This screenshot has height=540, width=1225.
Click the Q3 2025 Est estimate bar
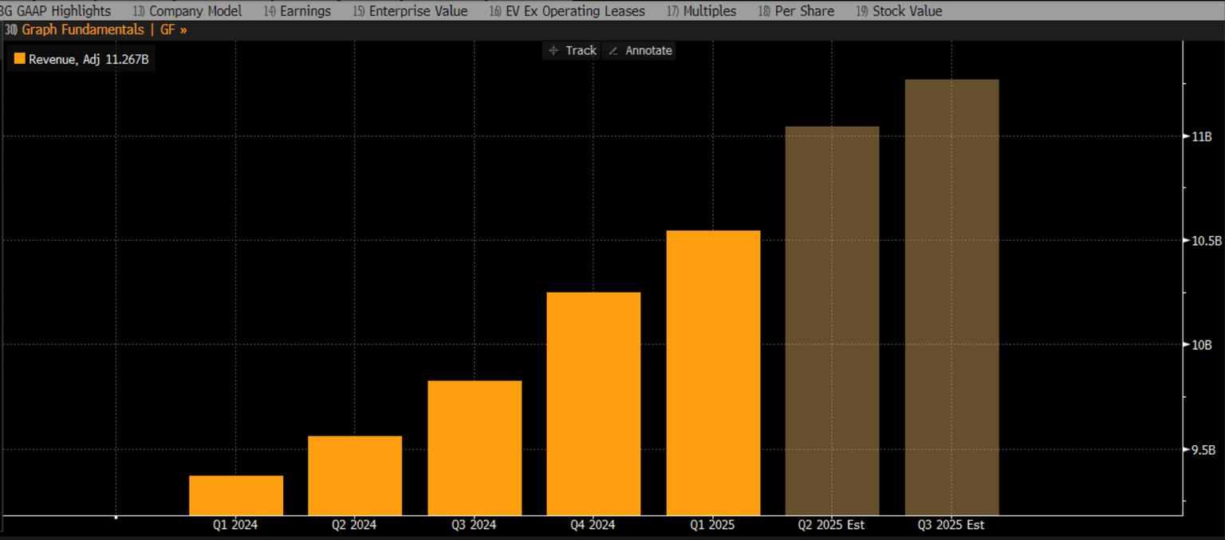click(x=951, y=298)
